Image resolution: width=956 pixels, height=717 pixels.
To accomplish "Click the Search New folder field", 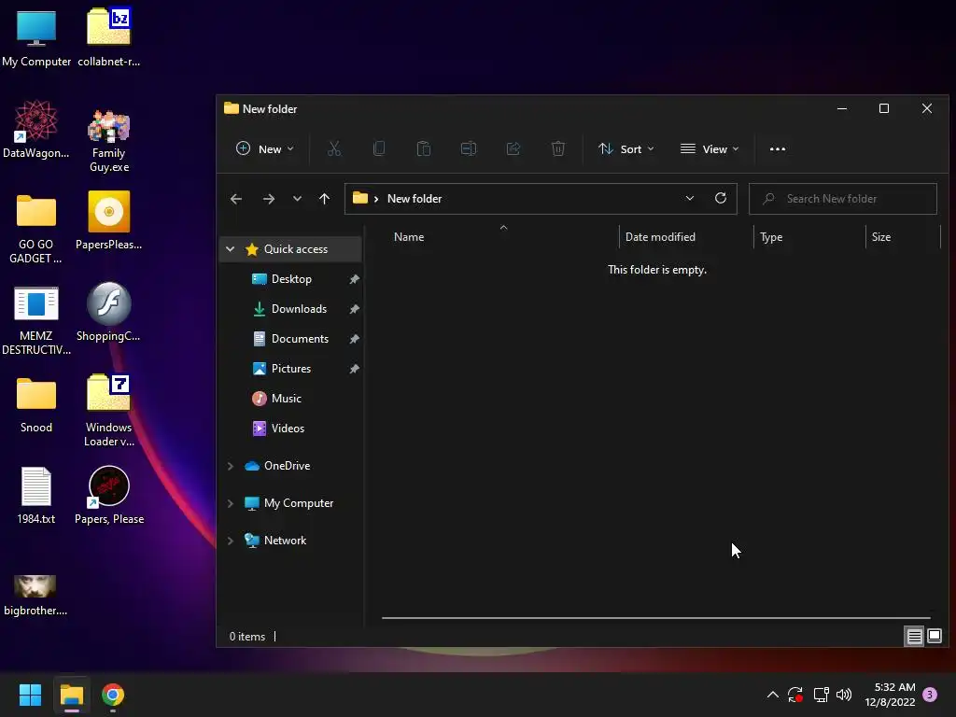I will pyautogui.click(x=843, y=199).
